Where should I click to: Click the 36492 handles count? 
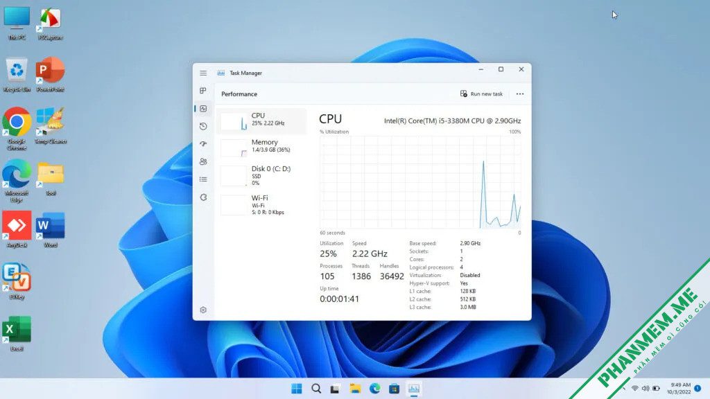coord(392,276)
